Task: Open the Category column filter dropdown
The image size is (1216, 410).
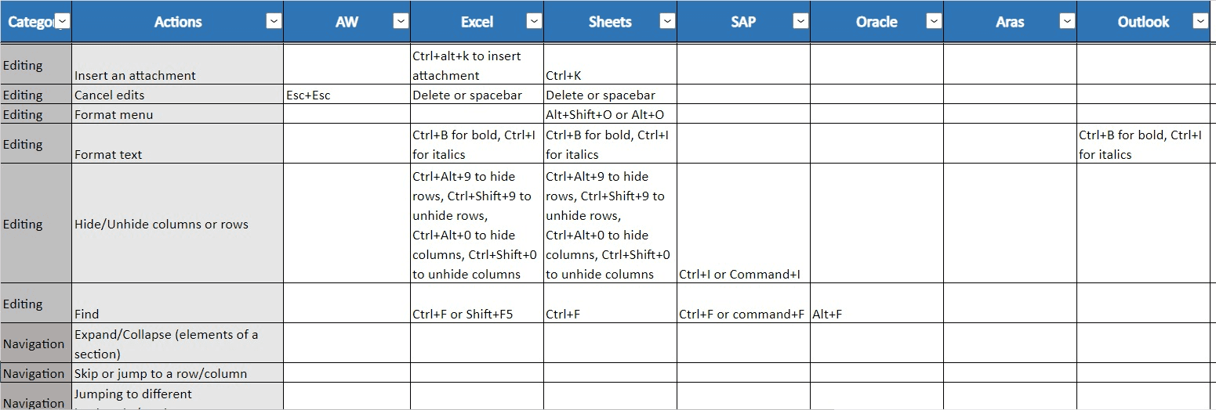Action: click(x=63, y=22)
